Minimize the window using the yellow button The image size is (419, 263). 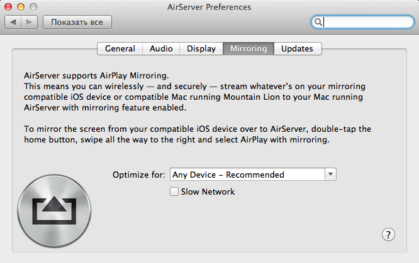click(x=21, y=7)
